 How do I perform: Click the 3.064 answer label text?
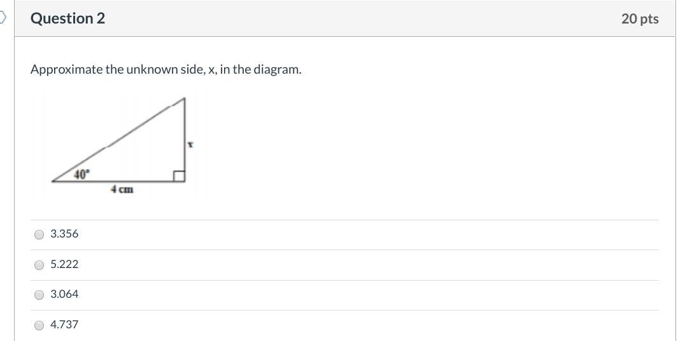coord(64,294)
